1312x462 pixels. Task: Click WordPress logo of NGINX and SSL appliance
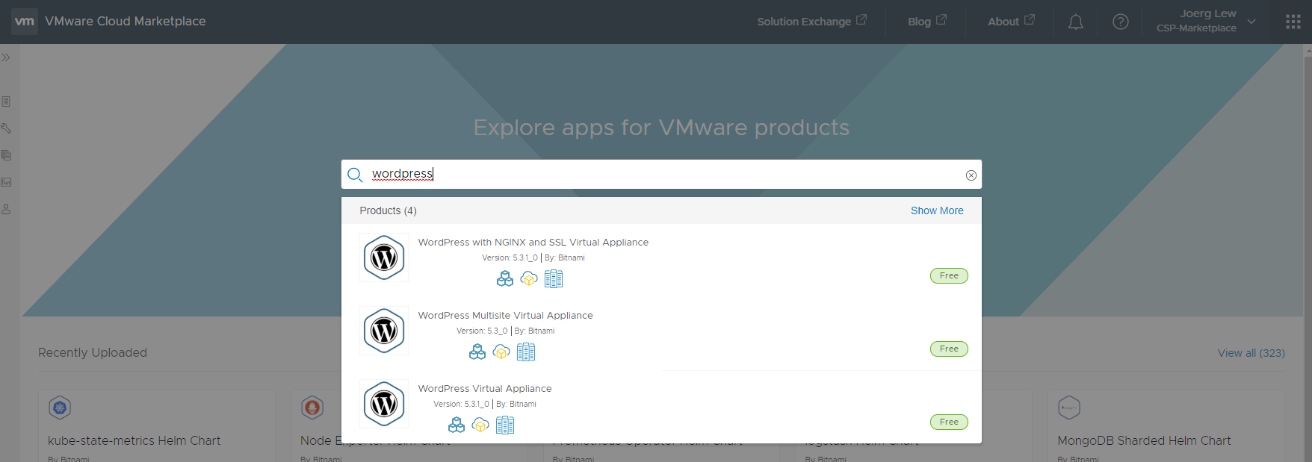[384, 257]
